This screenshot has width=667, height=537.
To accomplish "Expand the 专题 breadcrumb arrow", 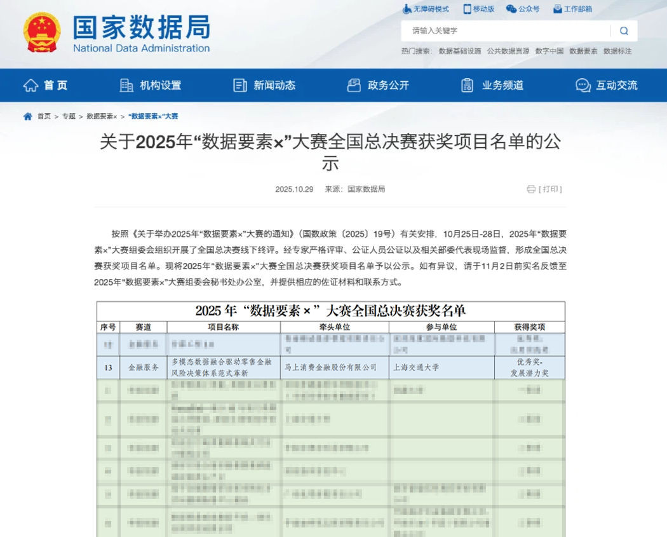I will pos(80,116).
